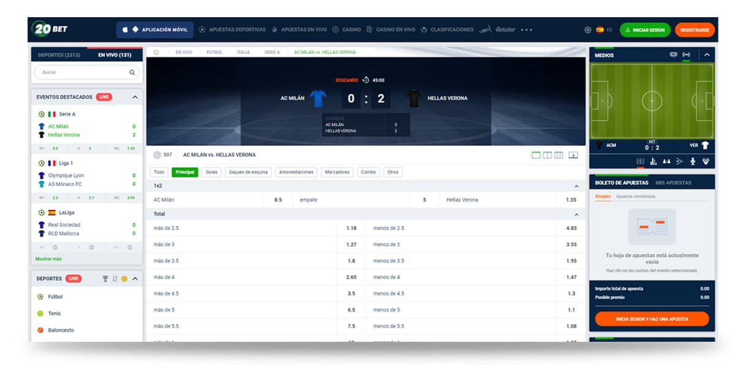Click the search magnifier icon

(132, 72)
